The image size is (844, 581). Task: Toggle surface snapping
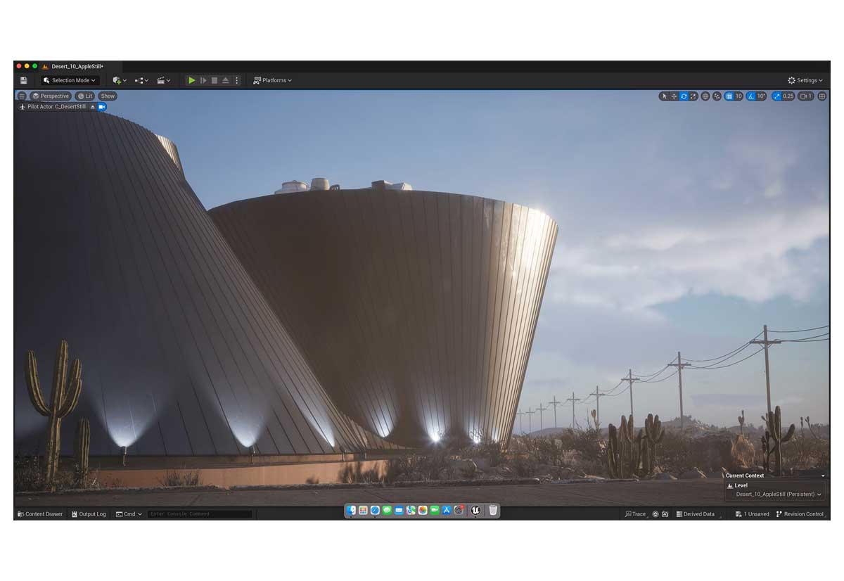click(x=716, y=96)
